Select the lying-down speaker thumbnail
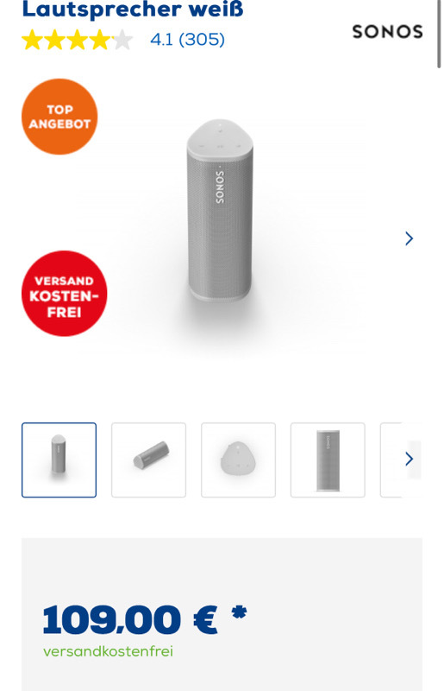444x691 pixels. (149, 460)
